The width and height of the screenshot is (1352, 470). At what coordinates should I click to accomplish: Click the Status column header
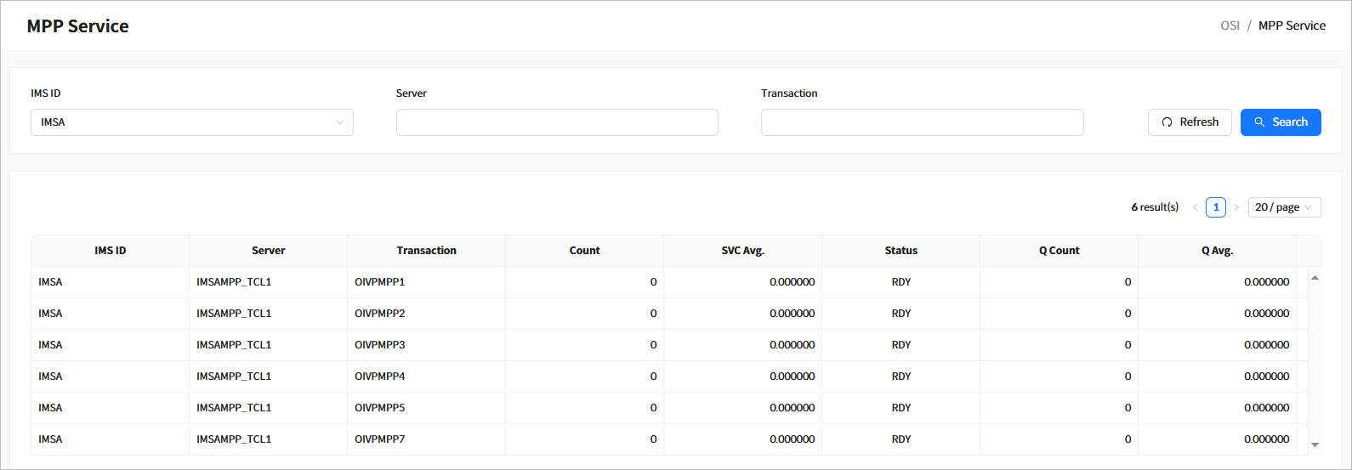coord(900,251)
